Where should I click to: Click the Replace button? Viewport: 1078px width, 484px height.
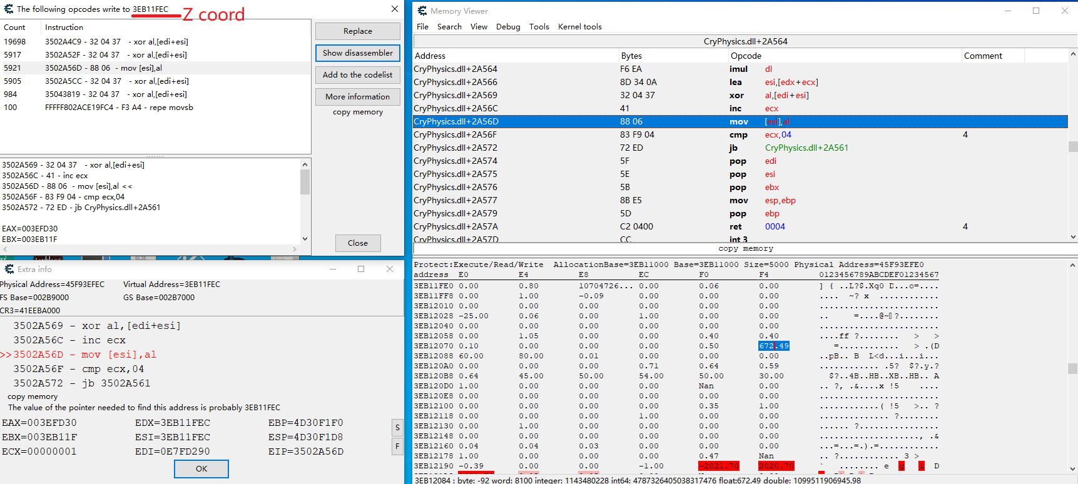357,31
